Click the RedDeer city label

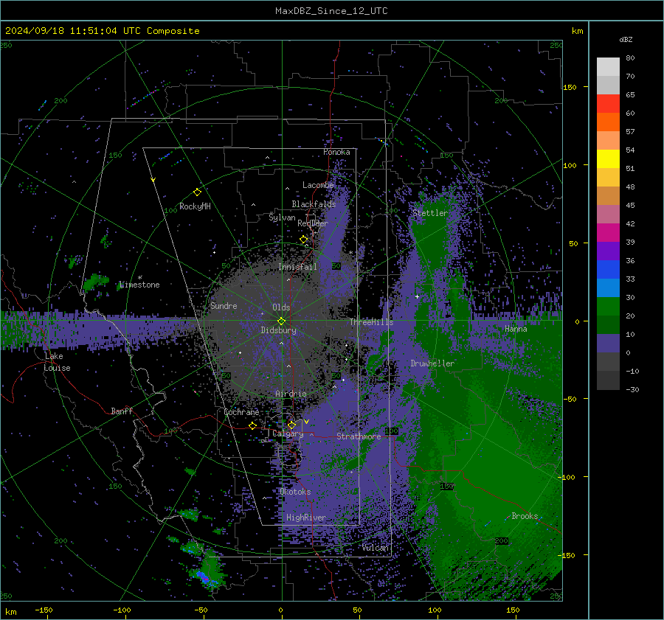click(x=313, y=223)
